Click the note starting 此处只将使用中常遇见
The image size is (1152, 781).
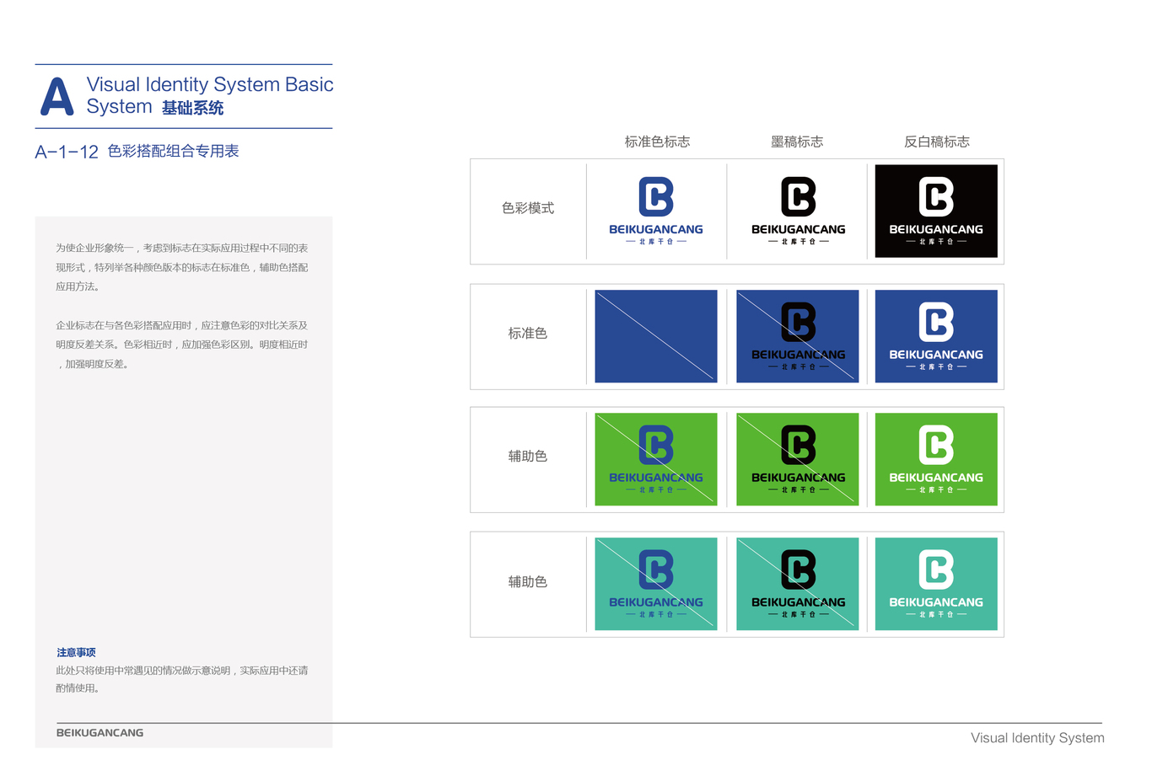[182, 679]
